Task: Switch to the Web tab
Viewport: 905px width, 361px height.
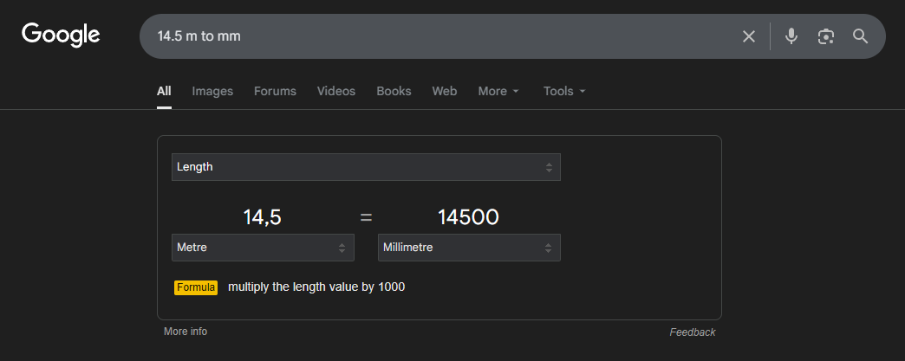Action: 445,91
